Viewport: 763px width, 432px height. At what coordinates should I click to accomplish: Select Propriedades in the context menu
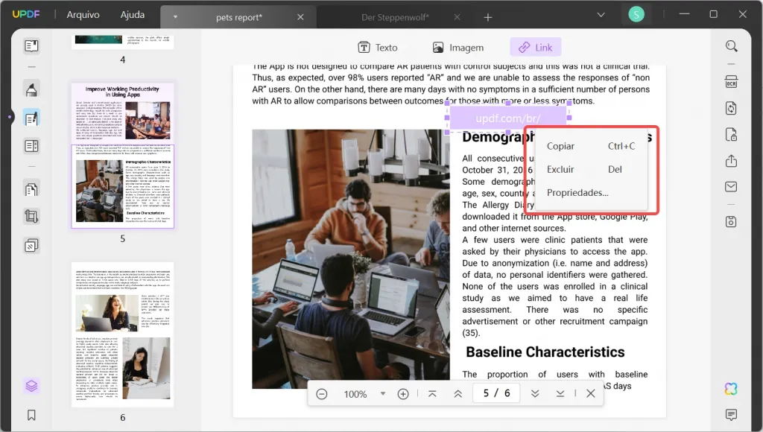(577, 192)
